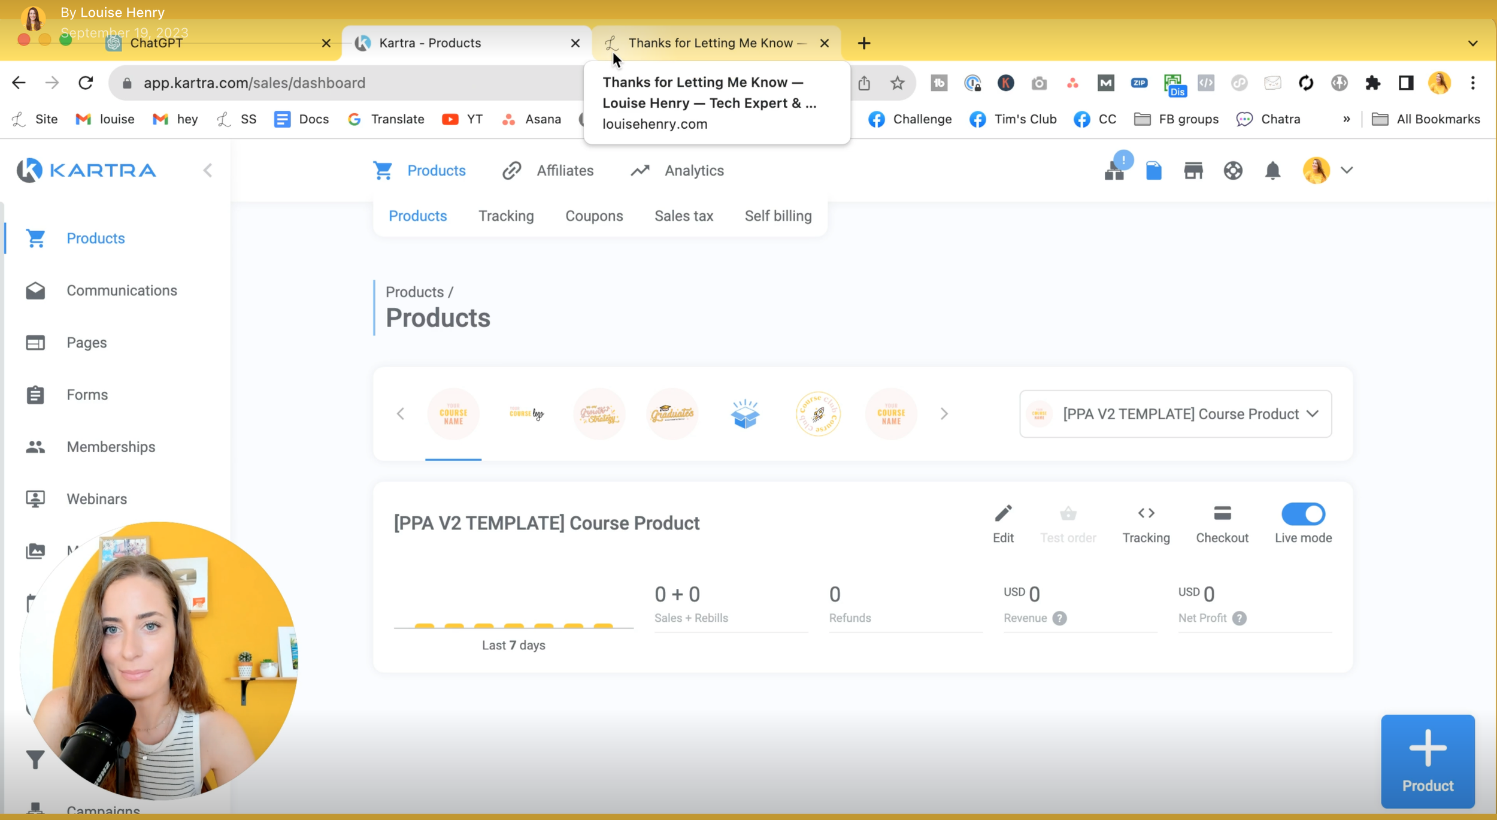Screen dimensions: 1497x820
Task: Toggle the Live mode switch
Action: click(x=1303, y=514)
